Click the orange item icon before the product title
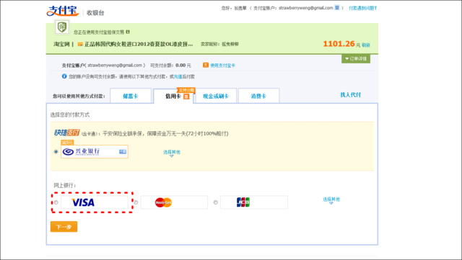Image resolution: width=462 pixels, height=260 pixels. click(x=80, y=45)
